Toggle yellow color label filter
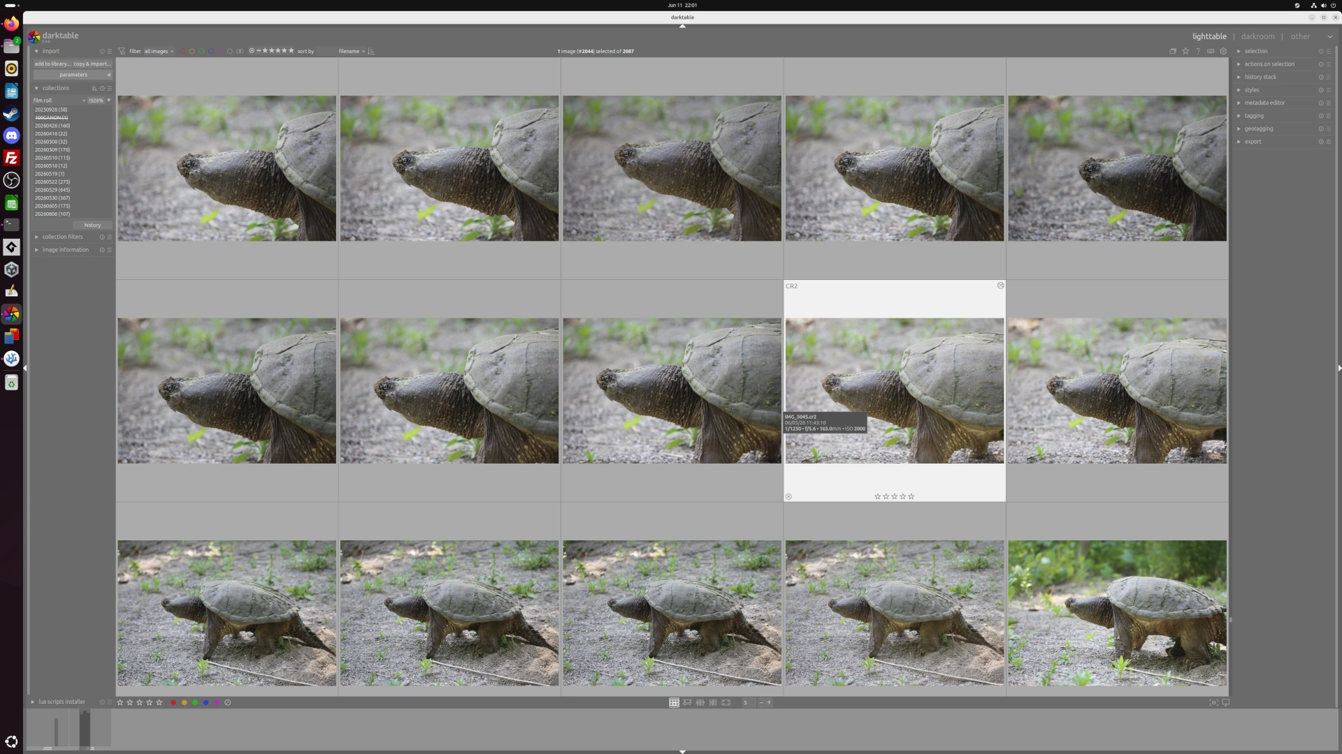The width and height of the screenshot is (1342, 754). coord(192,51)
